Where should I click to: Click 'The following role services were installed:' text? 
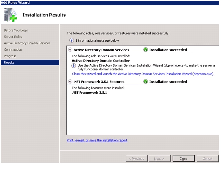pyautogui.click(x=101, y=56)
